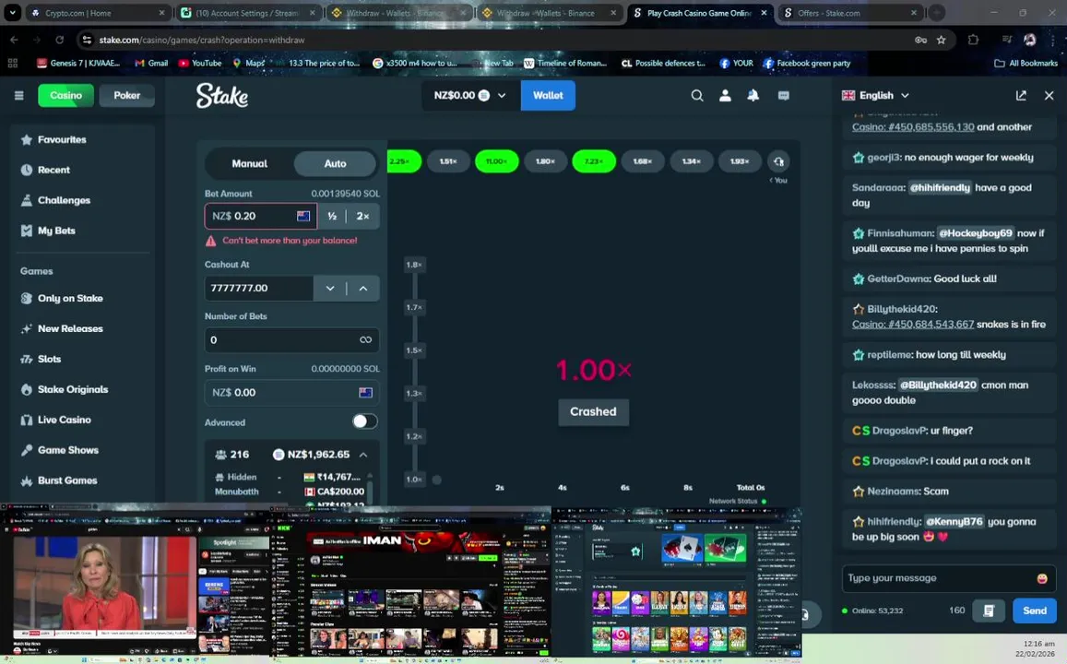The height and width of the screenshot is (664, 1067).
Task: Switch to Casino section
Action: (66, 95)
